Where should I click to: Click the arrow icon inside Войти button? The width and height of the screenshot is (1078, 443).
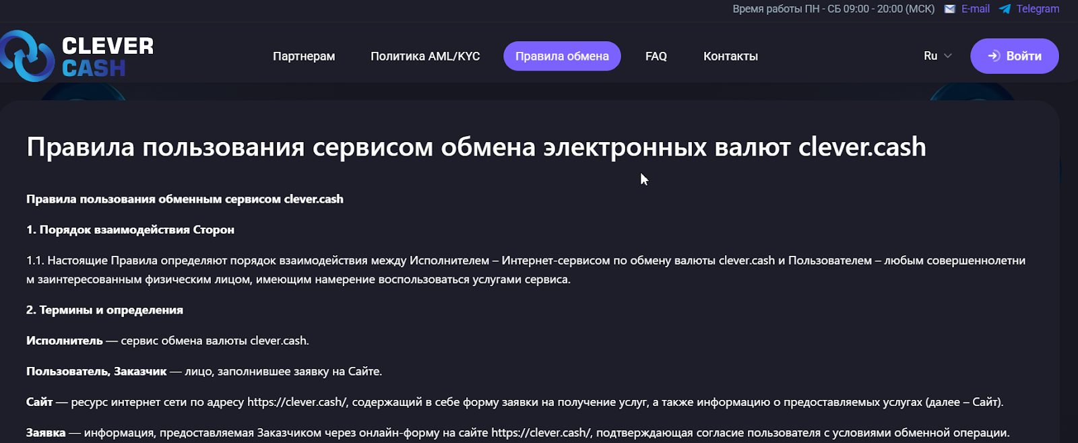[994, 56]
